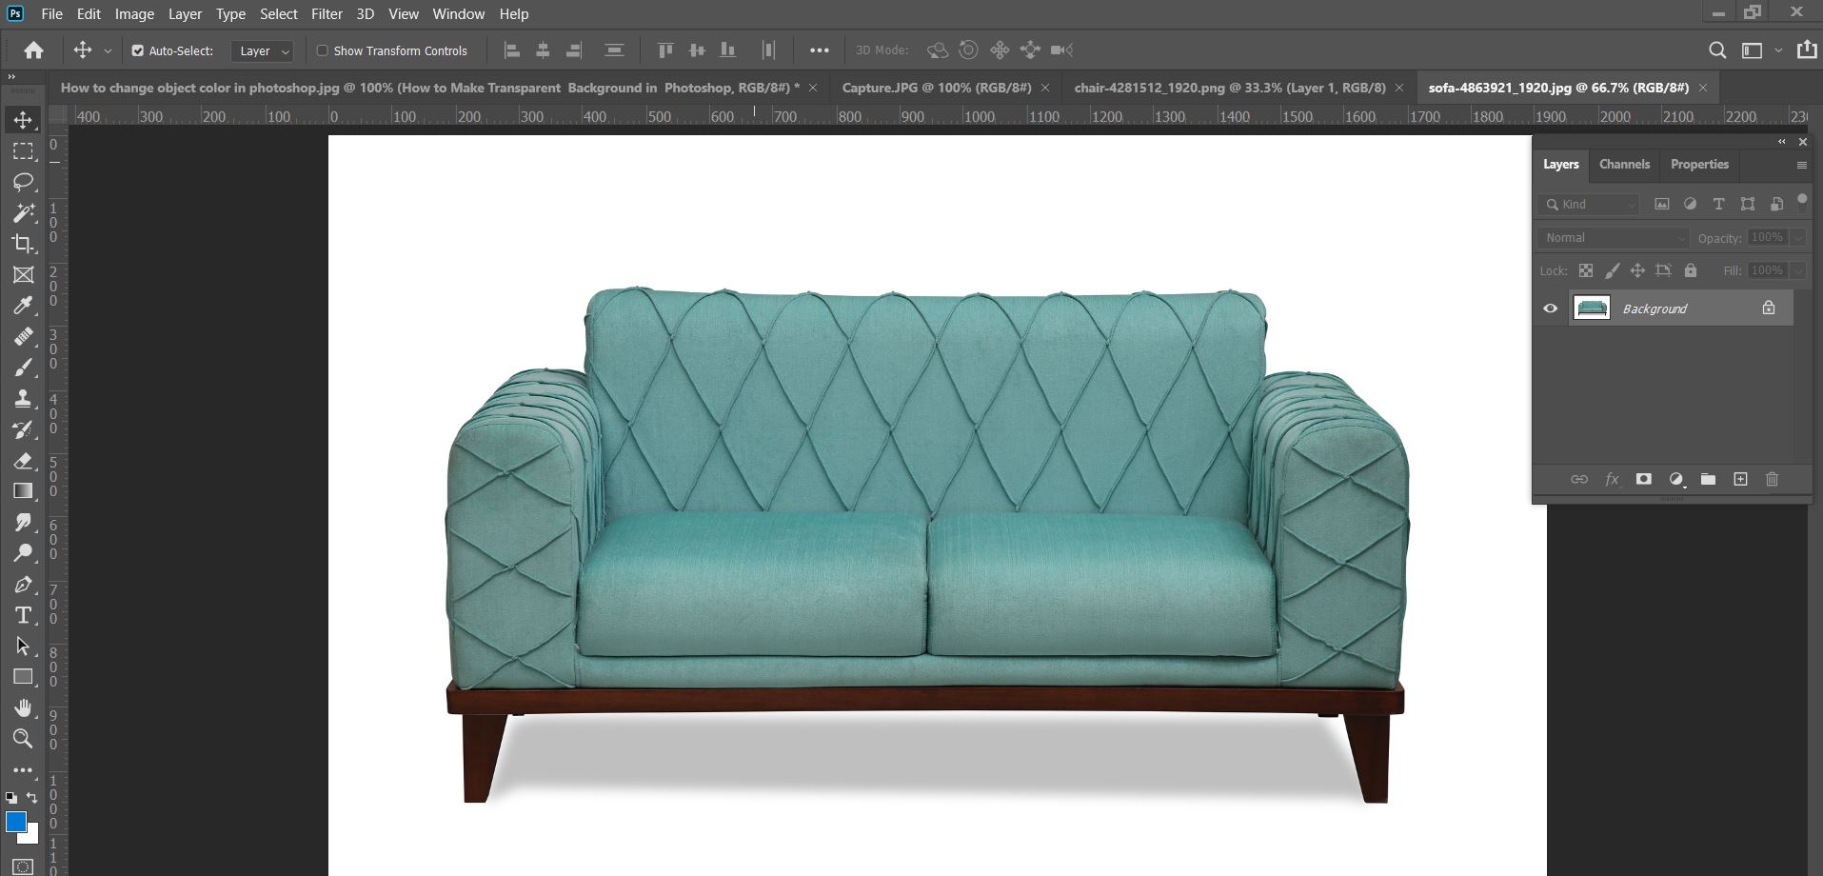This screenshot has height=876, width=1823.
Task: Open the blending mode dropdown showing Normal
Action: (x=1613, y=237)
